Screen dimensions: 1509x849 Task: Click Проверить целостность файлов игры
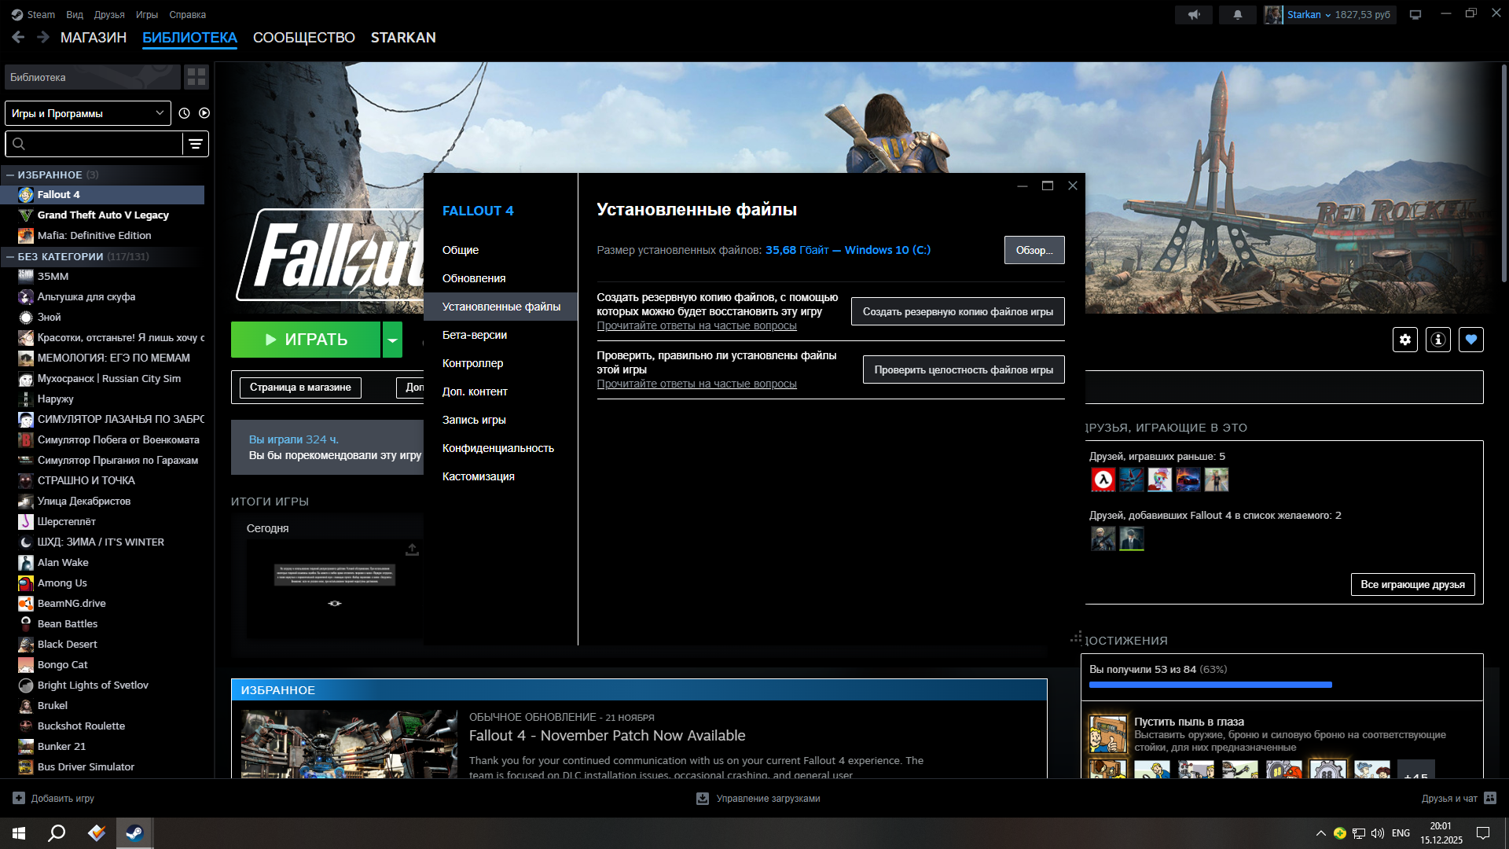(x=964, y=369)
